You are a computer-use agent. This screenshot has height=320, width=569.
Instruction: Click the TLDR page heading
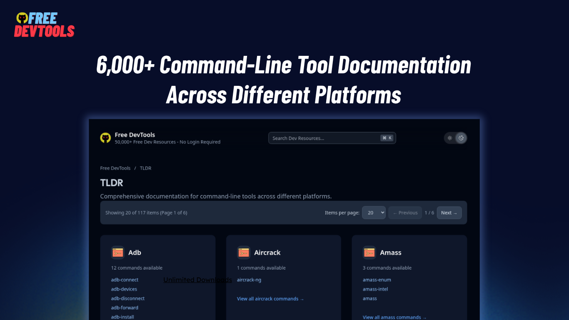coord(112,183)
